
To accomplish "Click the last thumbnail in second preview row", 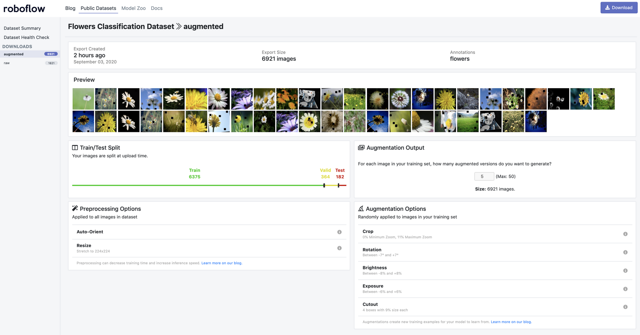I will [536, 121].
